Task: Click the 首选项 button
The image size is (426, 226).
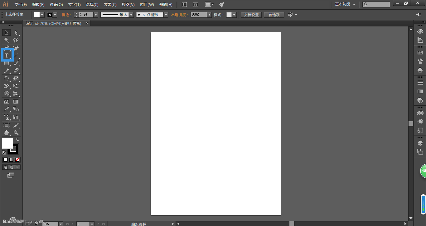Action: coord(274,15)
